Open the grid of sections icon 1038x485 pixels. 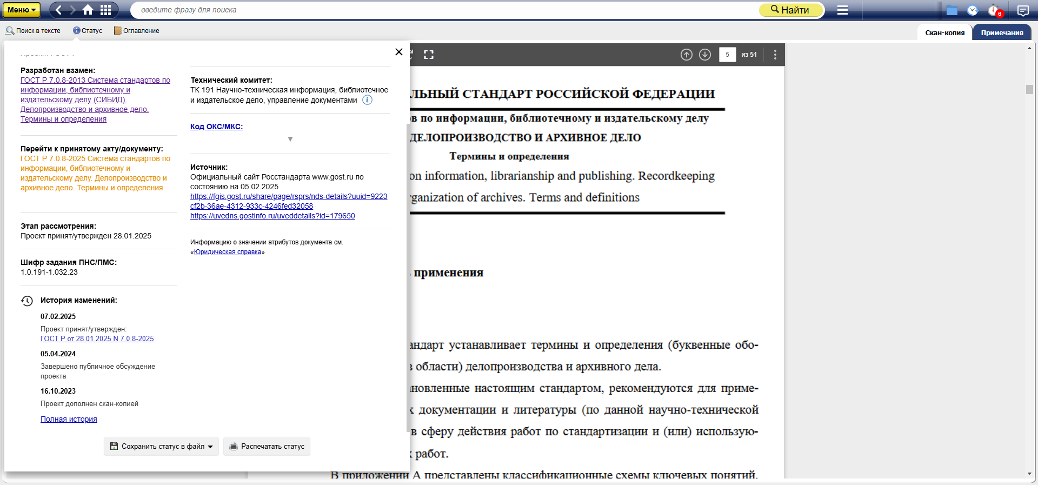point(106,10)
